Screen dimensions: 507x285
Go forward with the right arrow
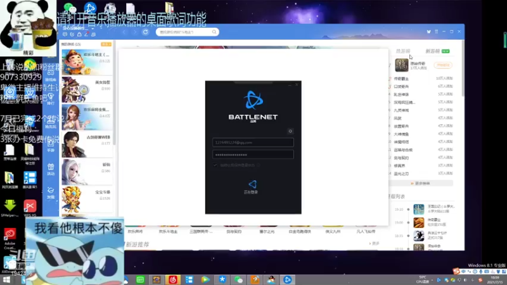pyautogui.click(x=135, y=32)
